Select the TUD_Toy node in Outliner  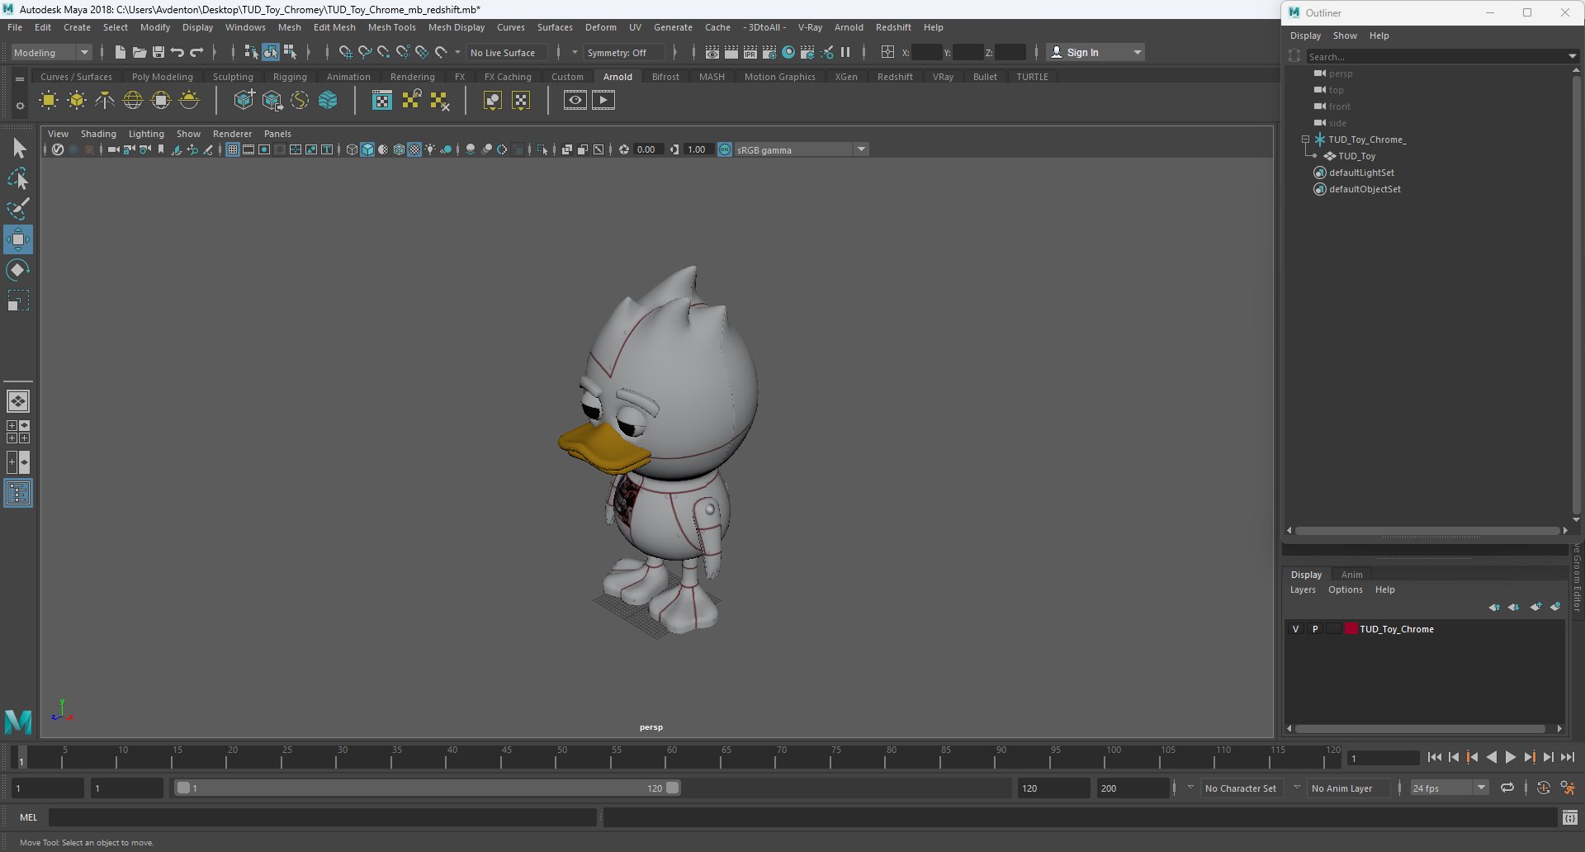(1356, 156)
